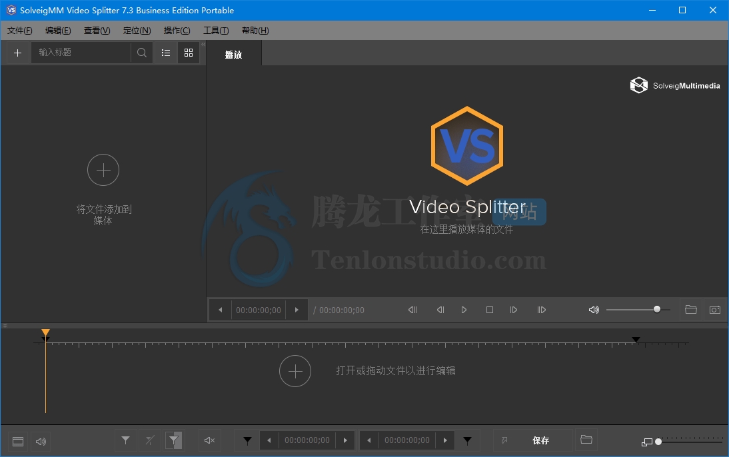Click the timeline circle plus to open file
This screenshot has width=729, height=457.
pyautogui.click(x=295, y=371)
